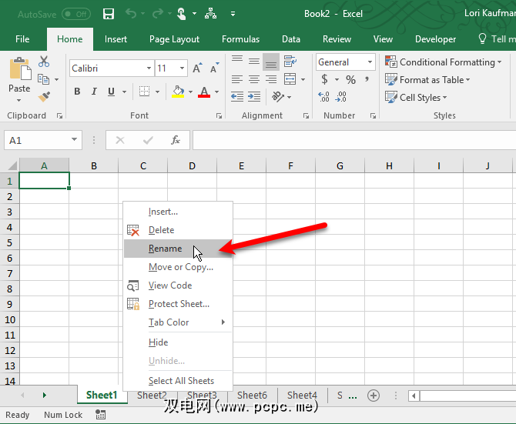
Task: Switch to the Page Layout ribbon tab
Action: [174, 39]
